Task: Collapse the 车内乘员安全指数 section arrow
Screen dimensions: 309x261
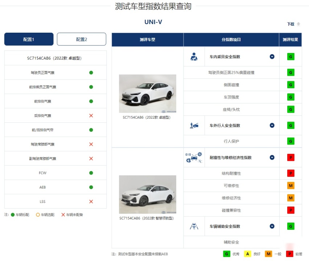Action: coord(272,57)
